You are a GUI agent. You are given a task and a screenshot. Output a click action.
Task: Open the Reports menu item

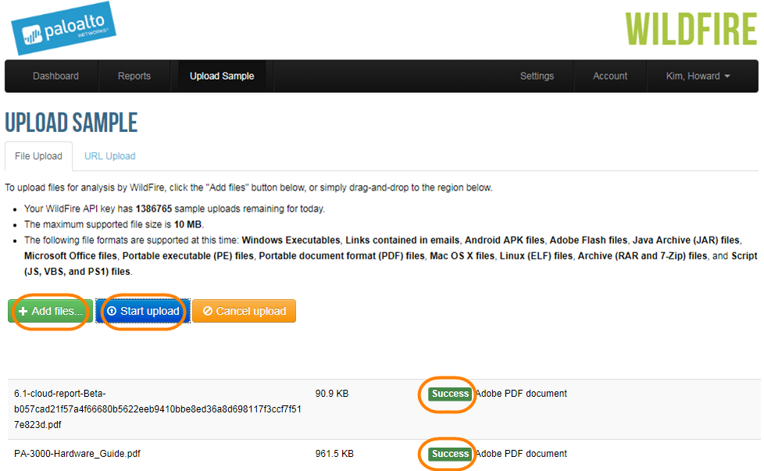pos(134,76)
